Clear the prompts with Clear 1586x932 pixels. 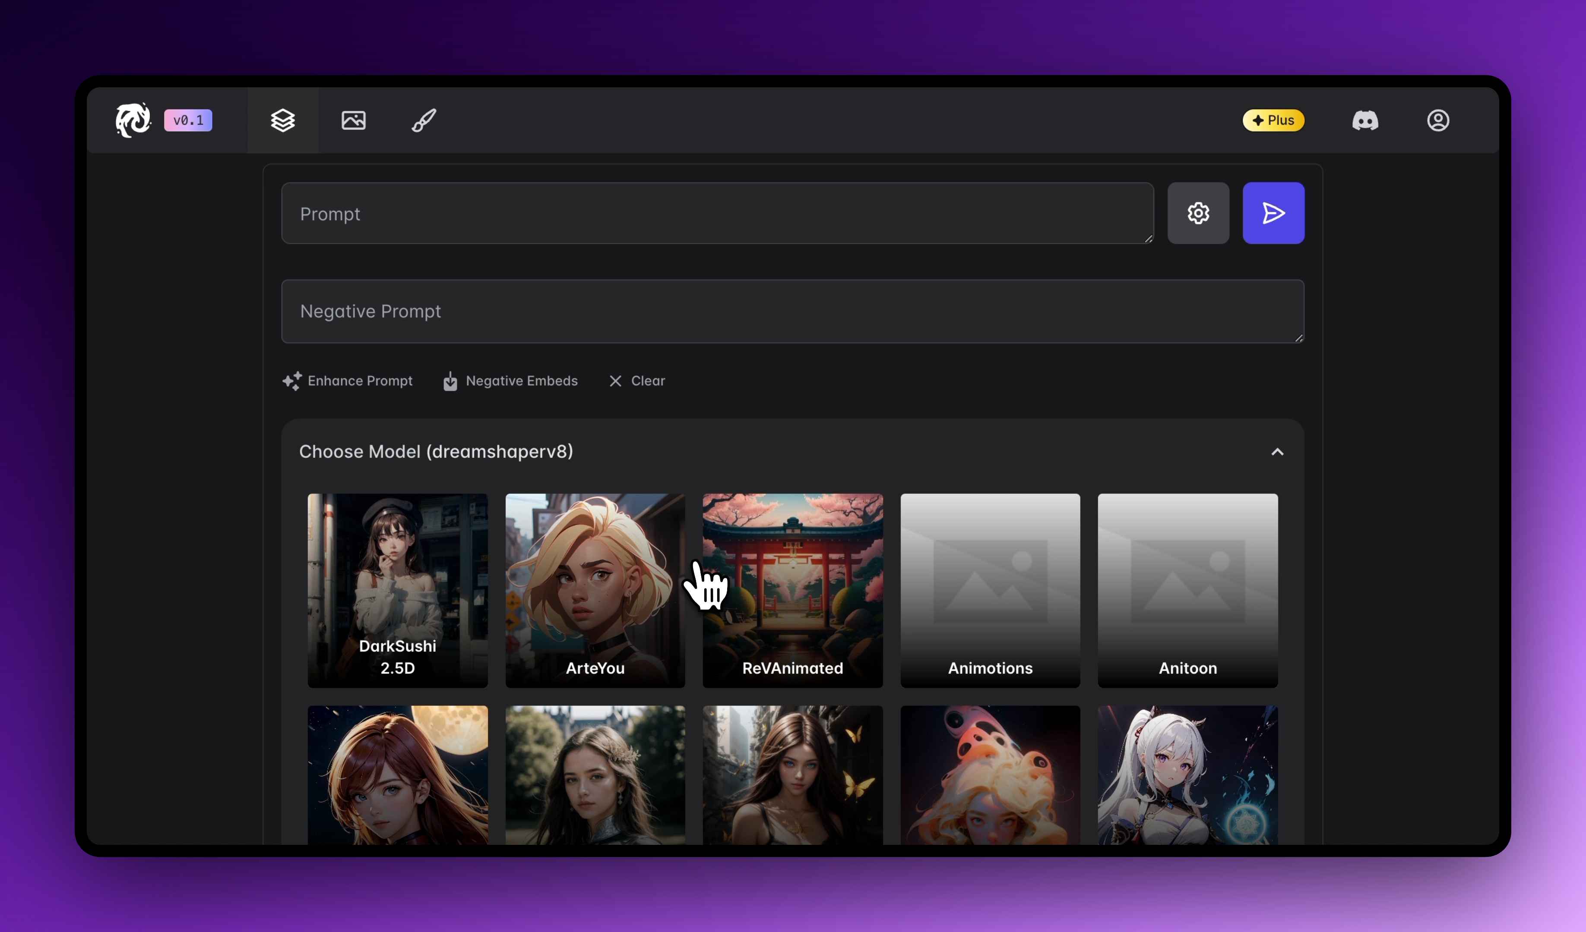coord(637,381)
